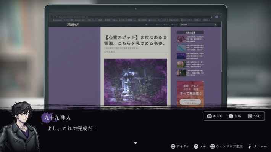Open the メニュー label
This screenshot has width=271, height=152.
pyautogui.click(x=260, y=147)
